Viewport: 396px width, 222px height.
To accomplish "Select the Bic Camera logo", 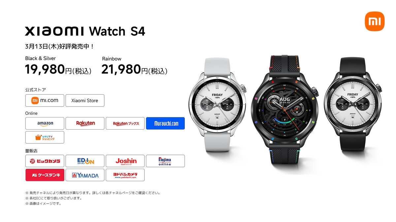I will click(x=45, y=161).
